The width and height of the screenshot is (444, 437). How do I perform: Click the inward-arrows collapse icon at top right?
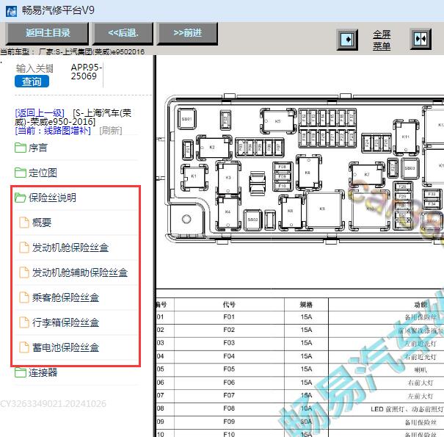point(421,39)
